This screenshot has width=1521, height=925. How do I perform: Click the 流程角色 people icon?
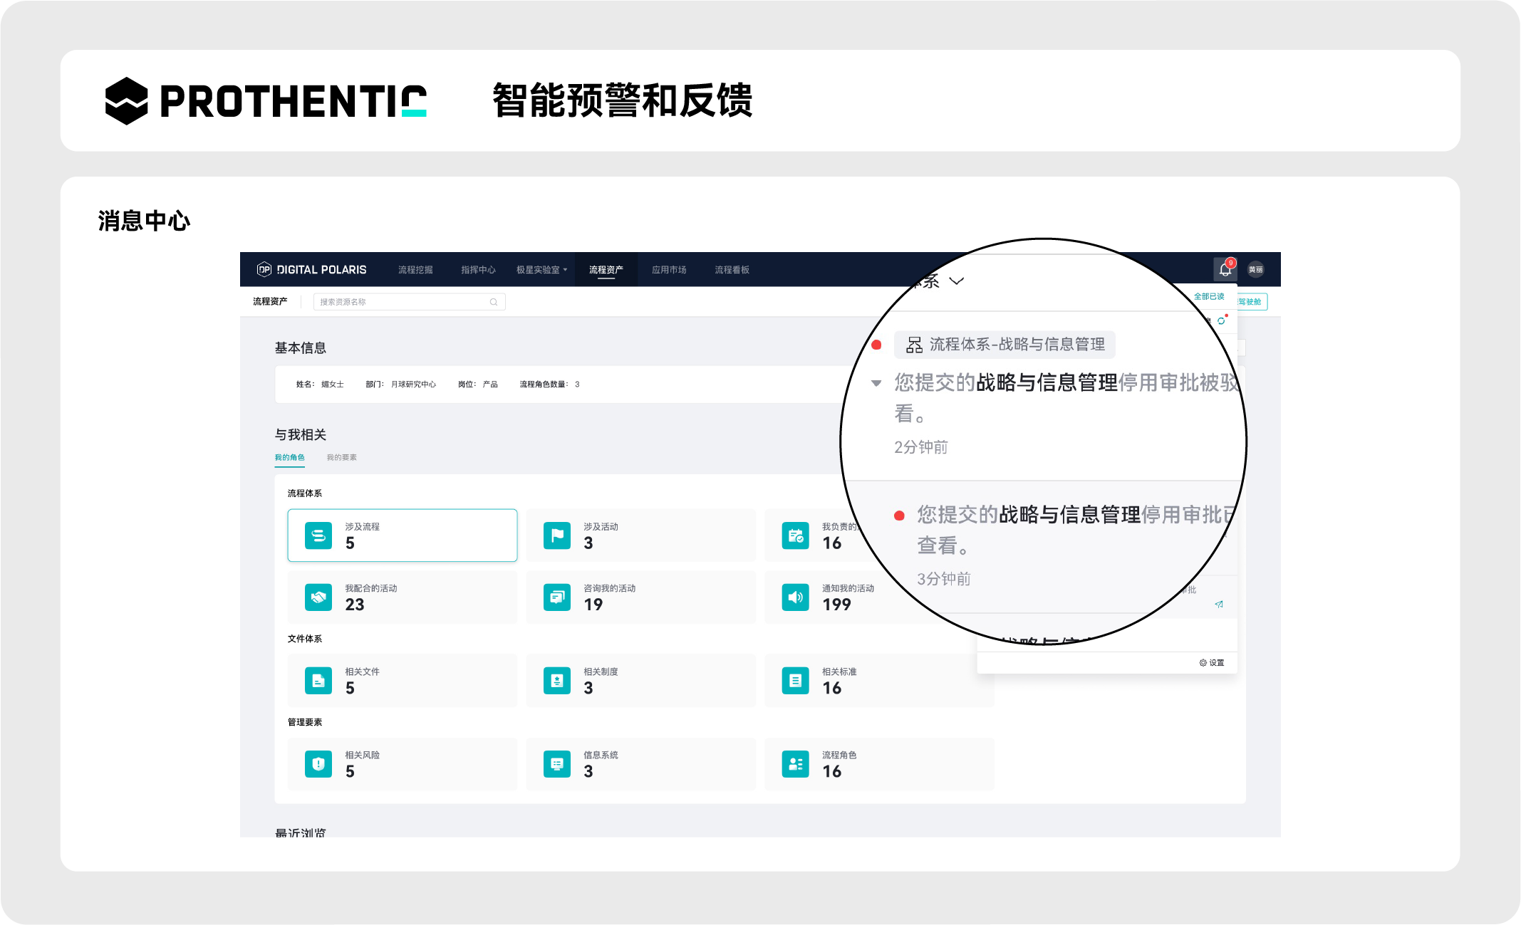point(795,763)
